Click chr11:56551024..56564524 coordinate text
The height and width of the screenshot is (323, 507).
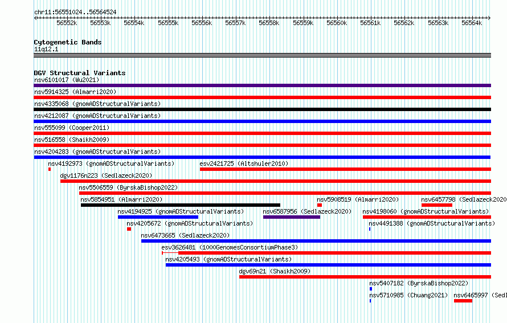pyautogui.click(x=75, y=12)
